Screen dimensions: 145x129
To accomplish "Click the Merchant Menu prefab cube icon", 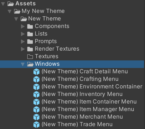I will pos(36,117).
